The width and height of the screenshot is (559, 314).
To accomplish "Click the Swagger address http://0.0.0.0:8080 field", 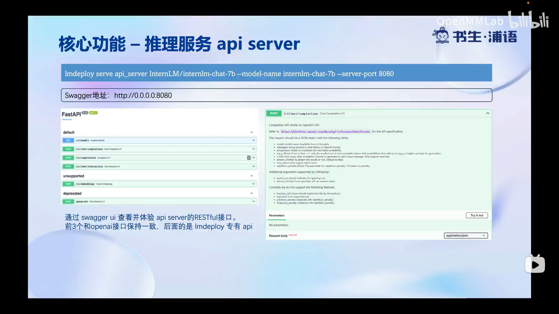I will point(277,95).
